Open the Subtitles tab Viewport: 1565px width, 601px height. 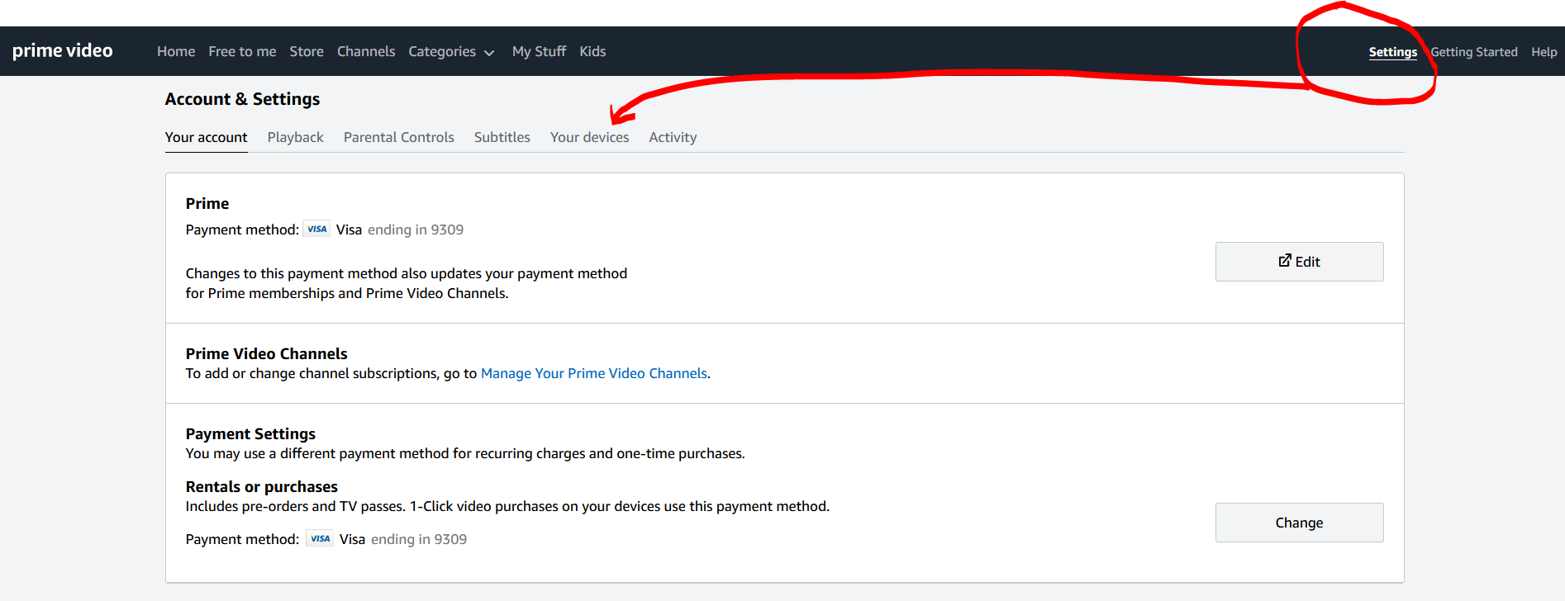tap(502, 138)
